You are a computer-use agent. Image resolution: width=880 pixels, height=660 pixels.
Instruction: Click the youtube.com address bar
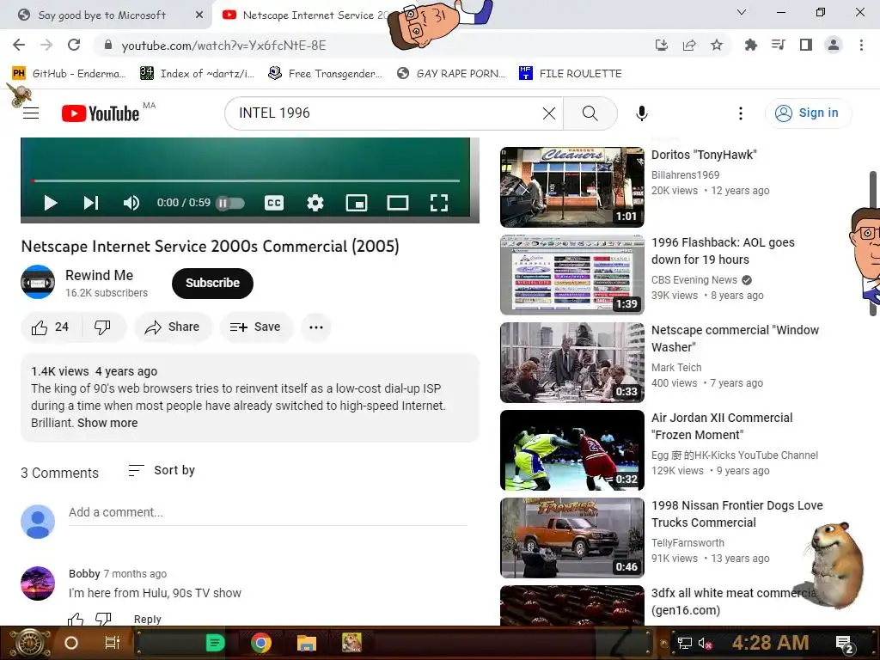370,46
